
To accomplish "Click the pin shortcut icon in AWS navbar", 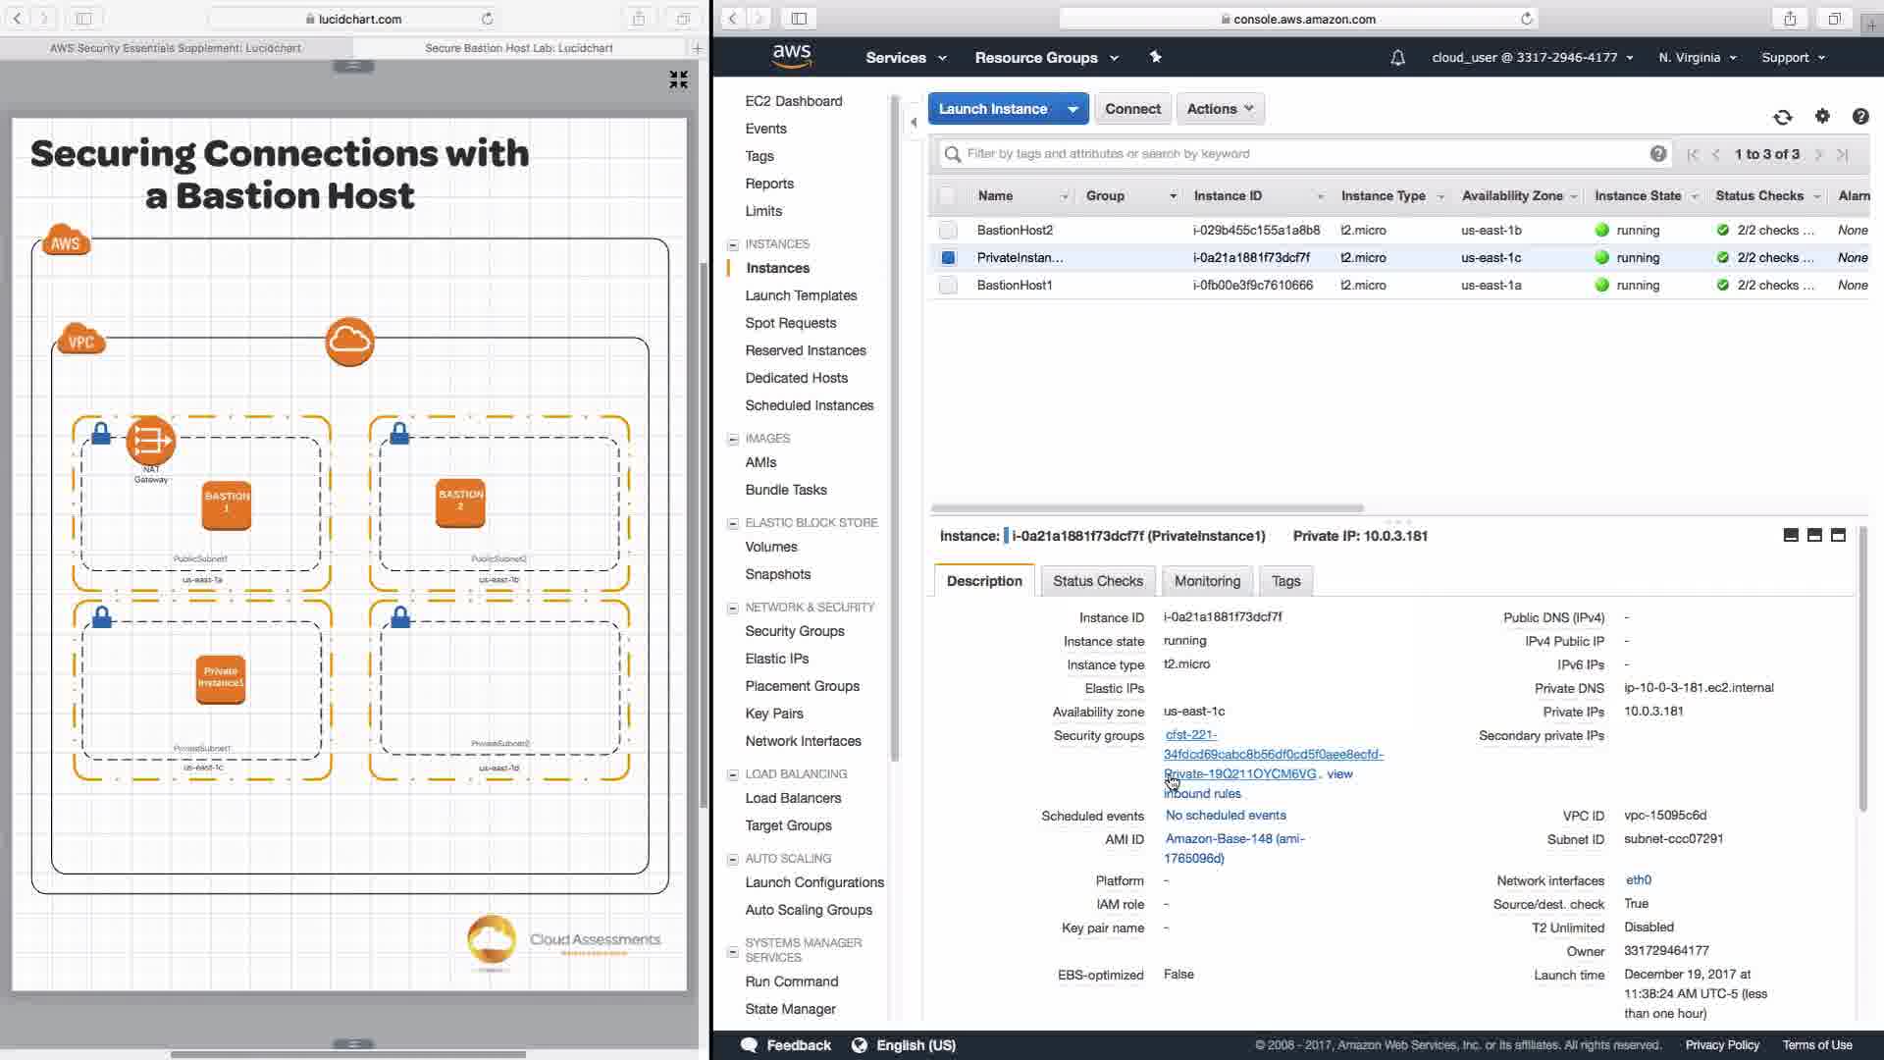I will point(1155,57).
